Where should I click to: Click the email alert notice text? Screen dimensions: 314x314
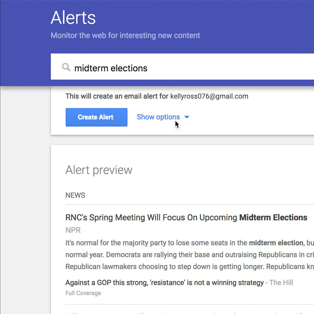coord(157,96)
